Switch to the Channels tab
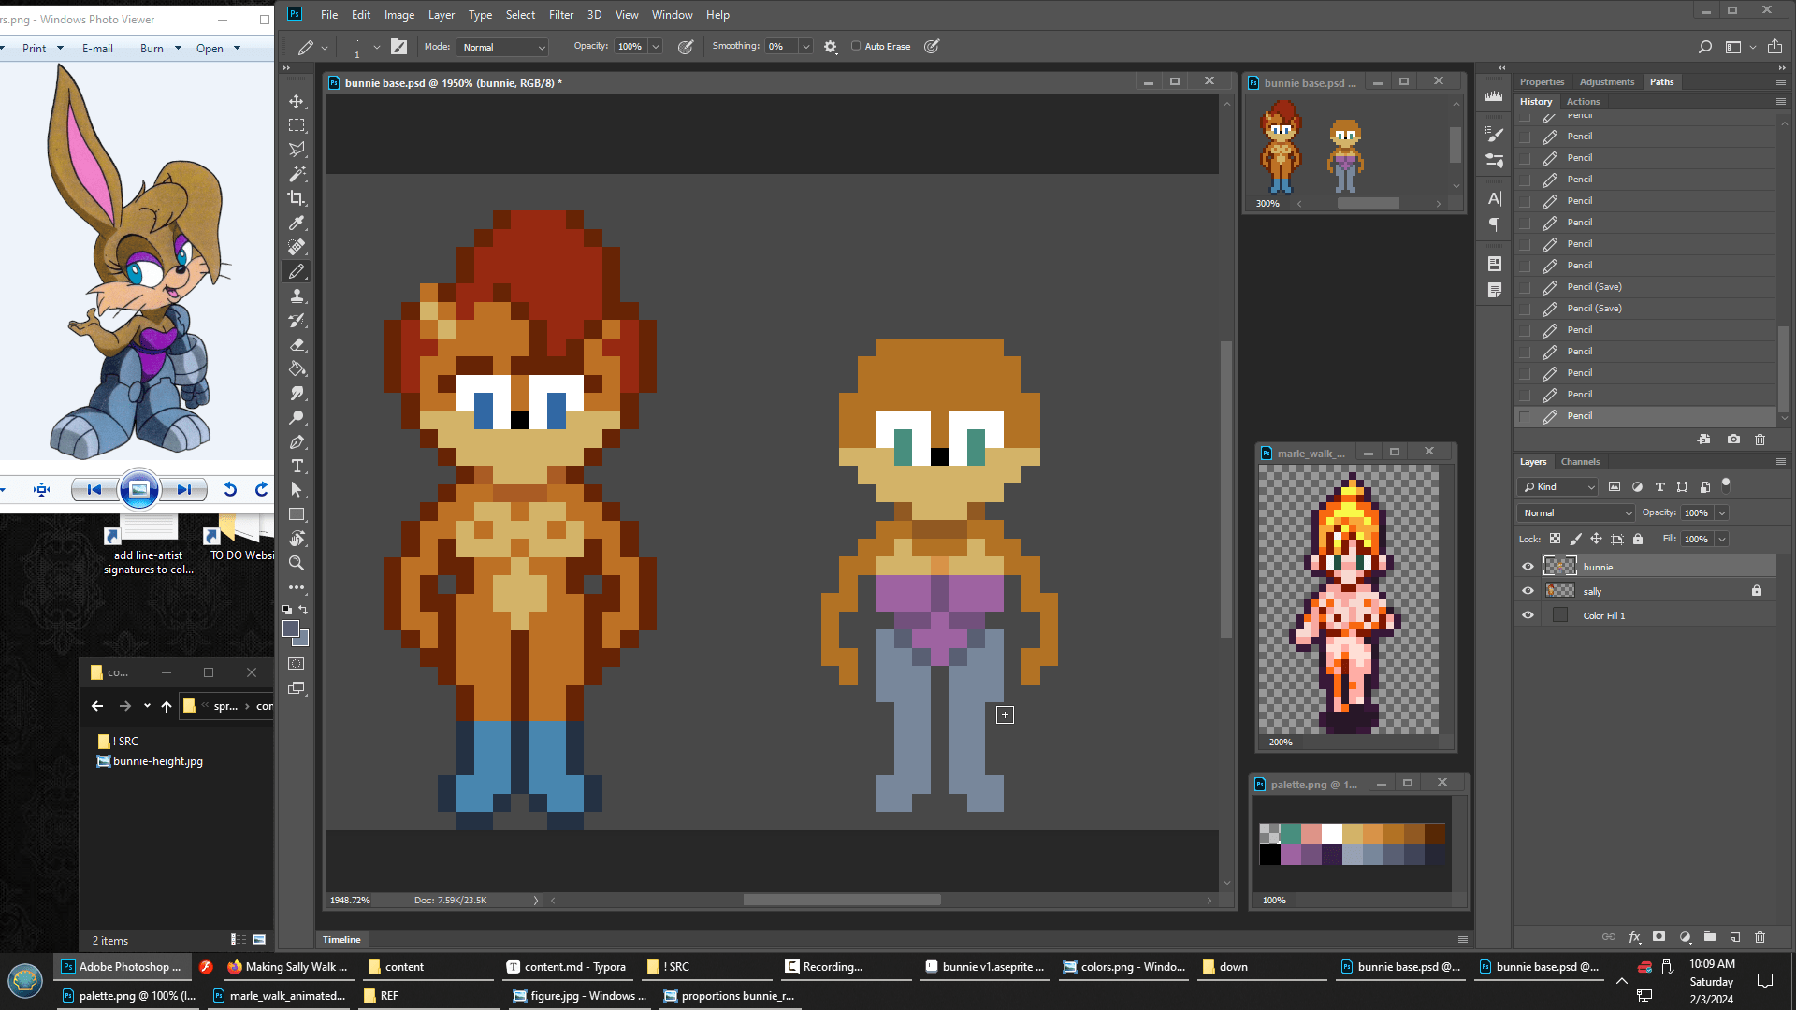 (1580, 462)
